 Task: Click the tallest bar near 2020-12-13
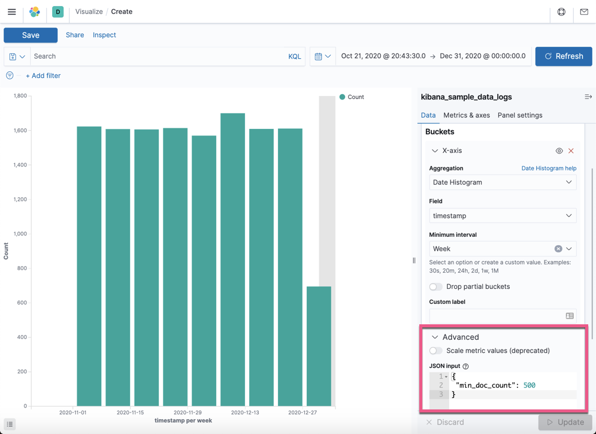232,260
